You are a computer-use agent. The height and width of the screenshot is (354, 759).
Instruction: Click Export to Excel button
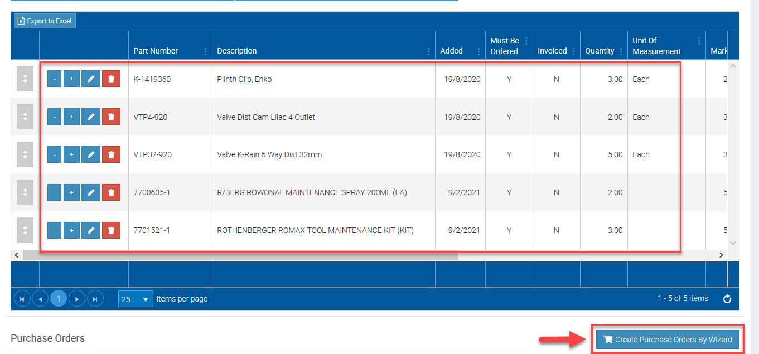45,21
